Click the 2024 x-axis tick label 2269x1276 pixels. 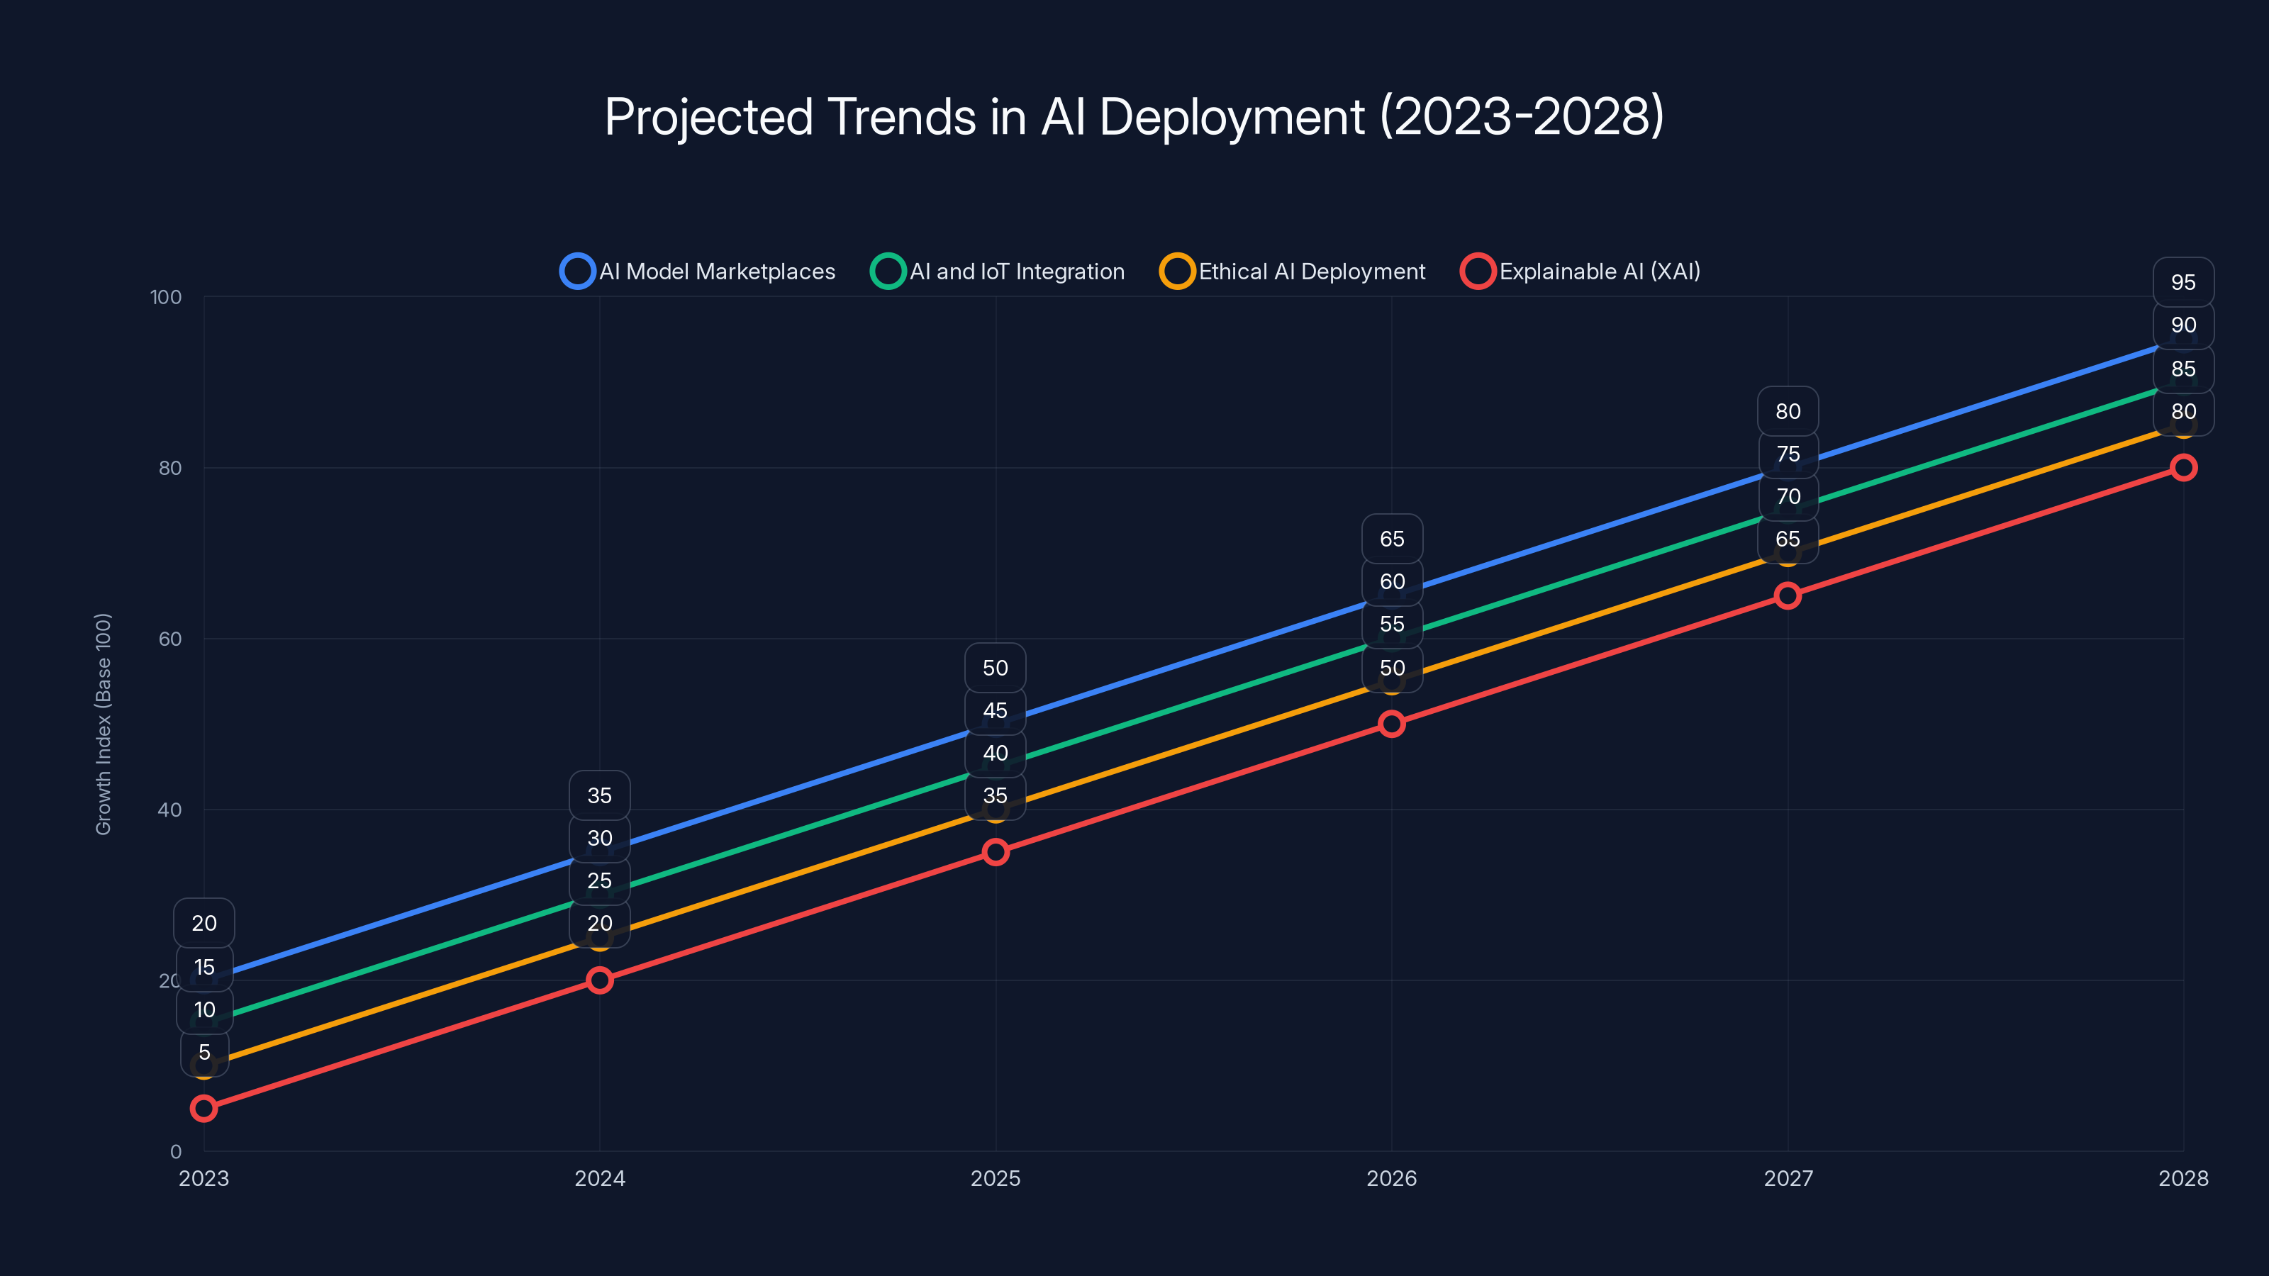pos(600,1178)
